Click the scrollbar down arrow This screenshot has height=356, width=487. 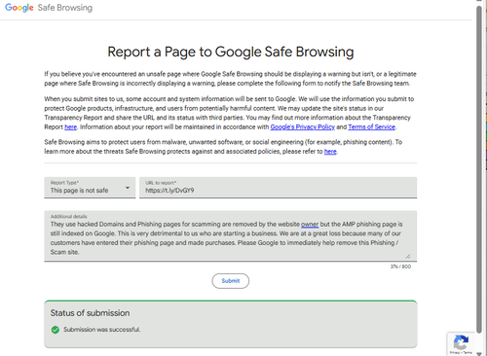[479, 353]
